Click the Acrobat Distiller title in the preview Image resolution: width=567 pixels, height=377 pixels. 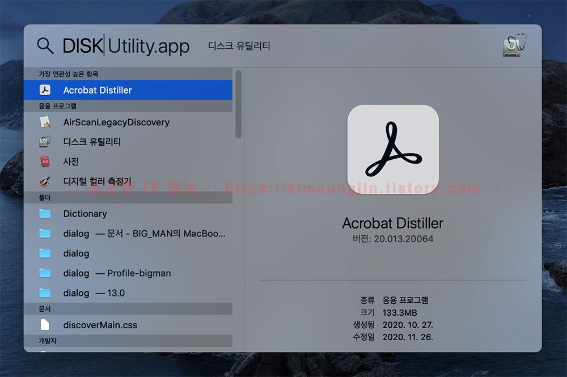tap(393, 223)
